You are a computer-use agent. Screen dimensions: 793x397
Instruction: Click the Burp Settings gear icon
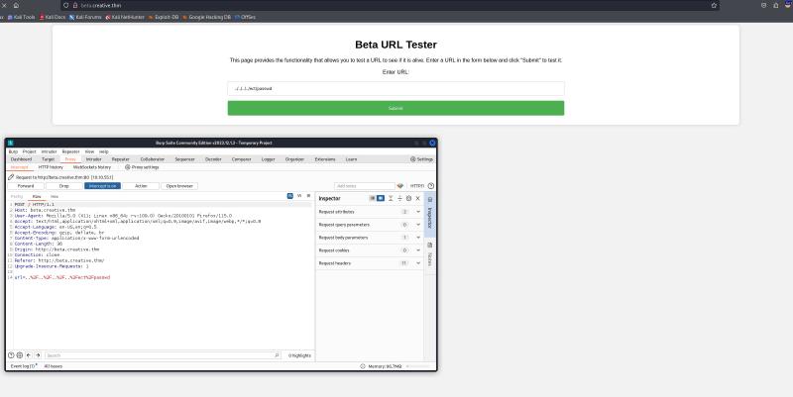[421, 158]
